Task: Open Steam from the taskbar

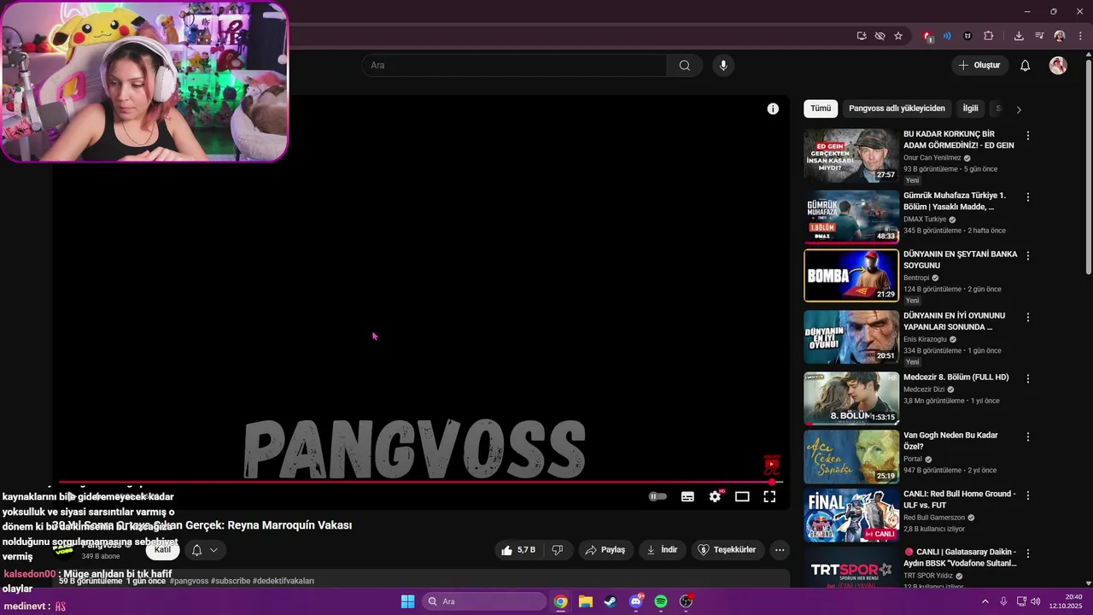Action: click(x=610, y=601)
